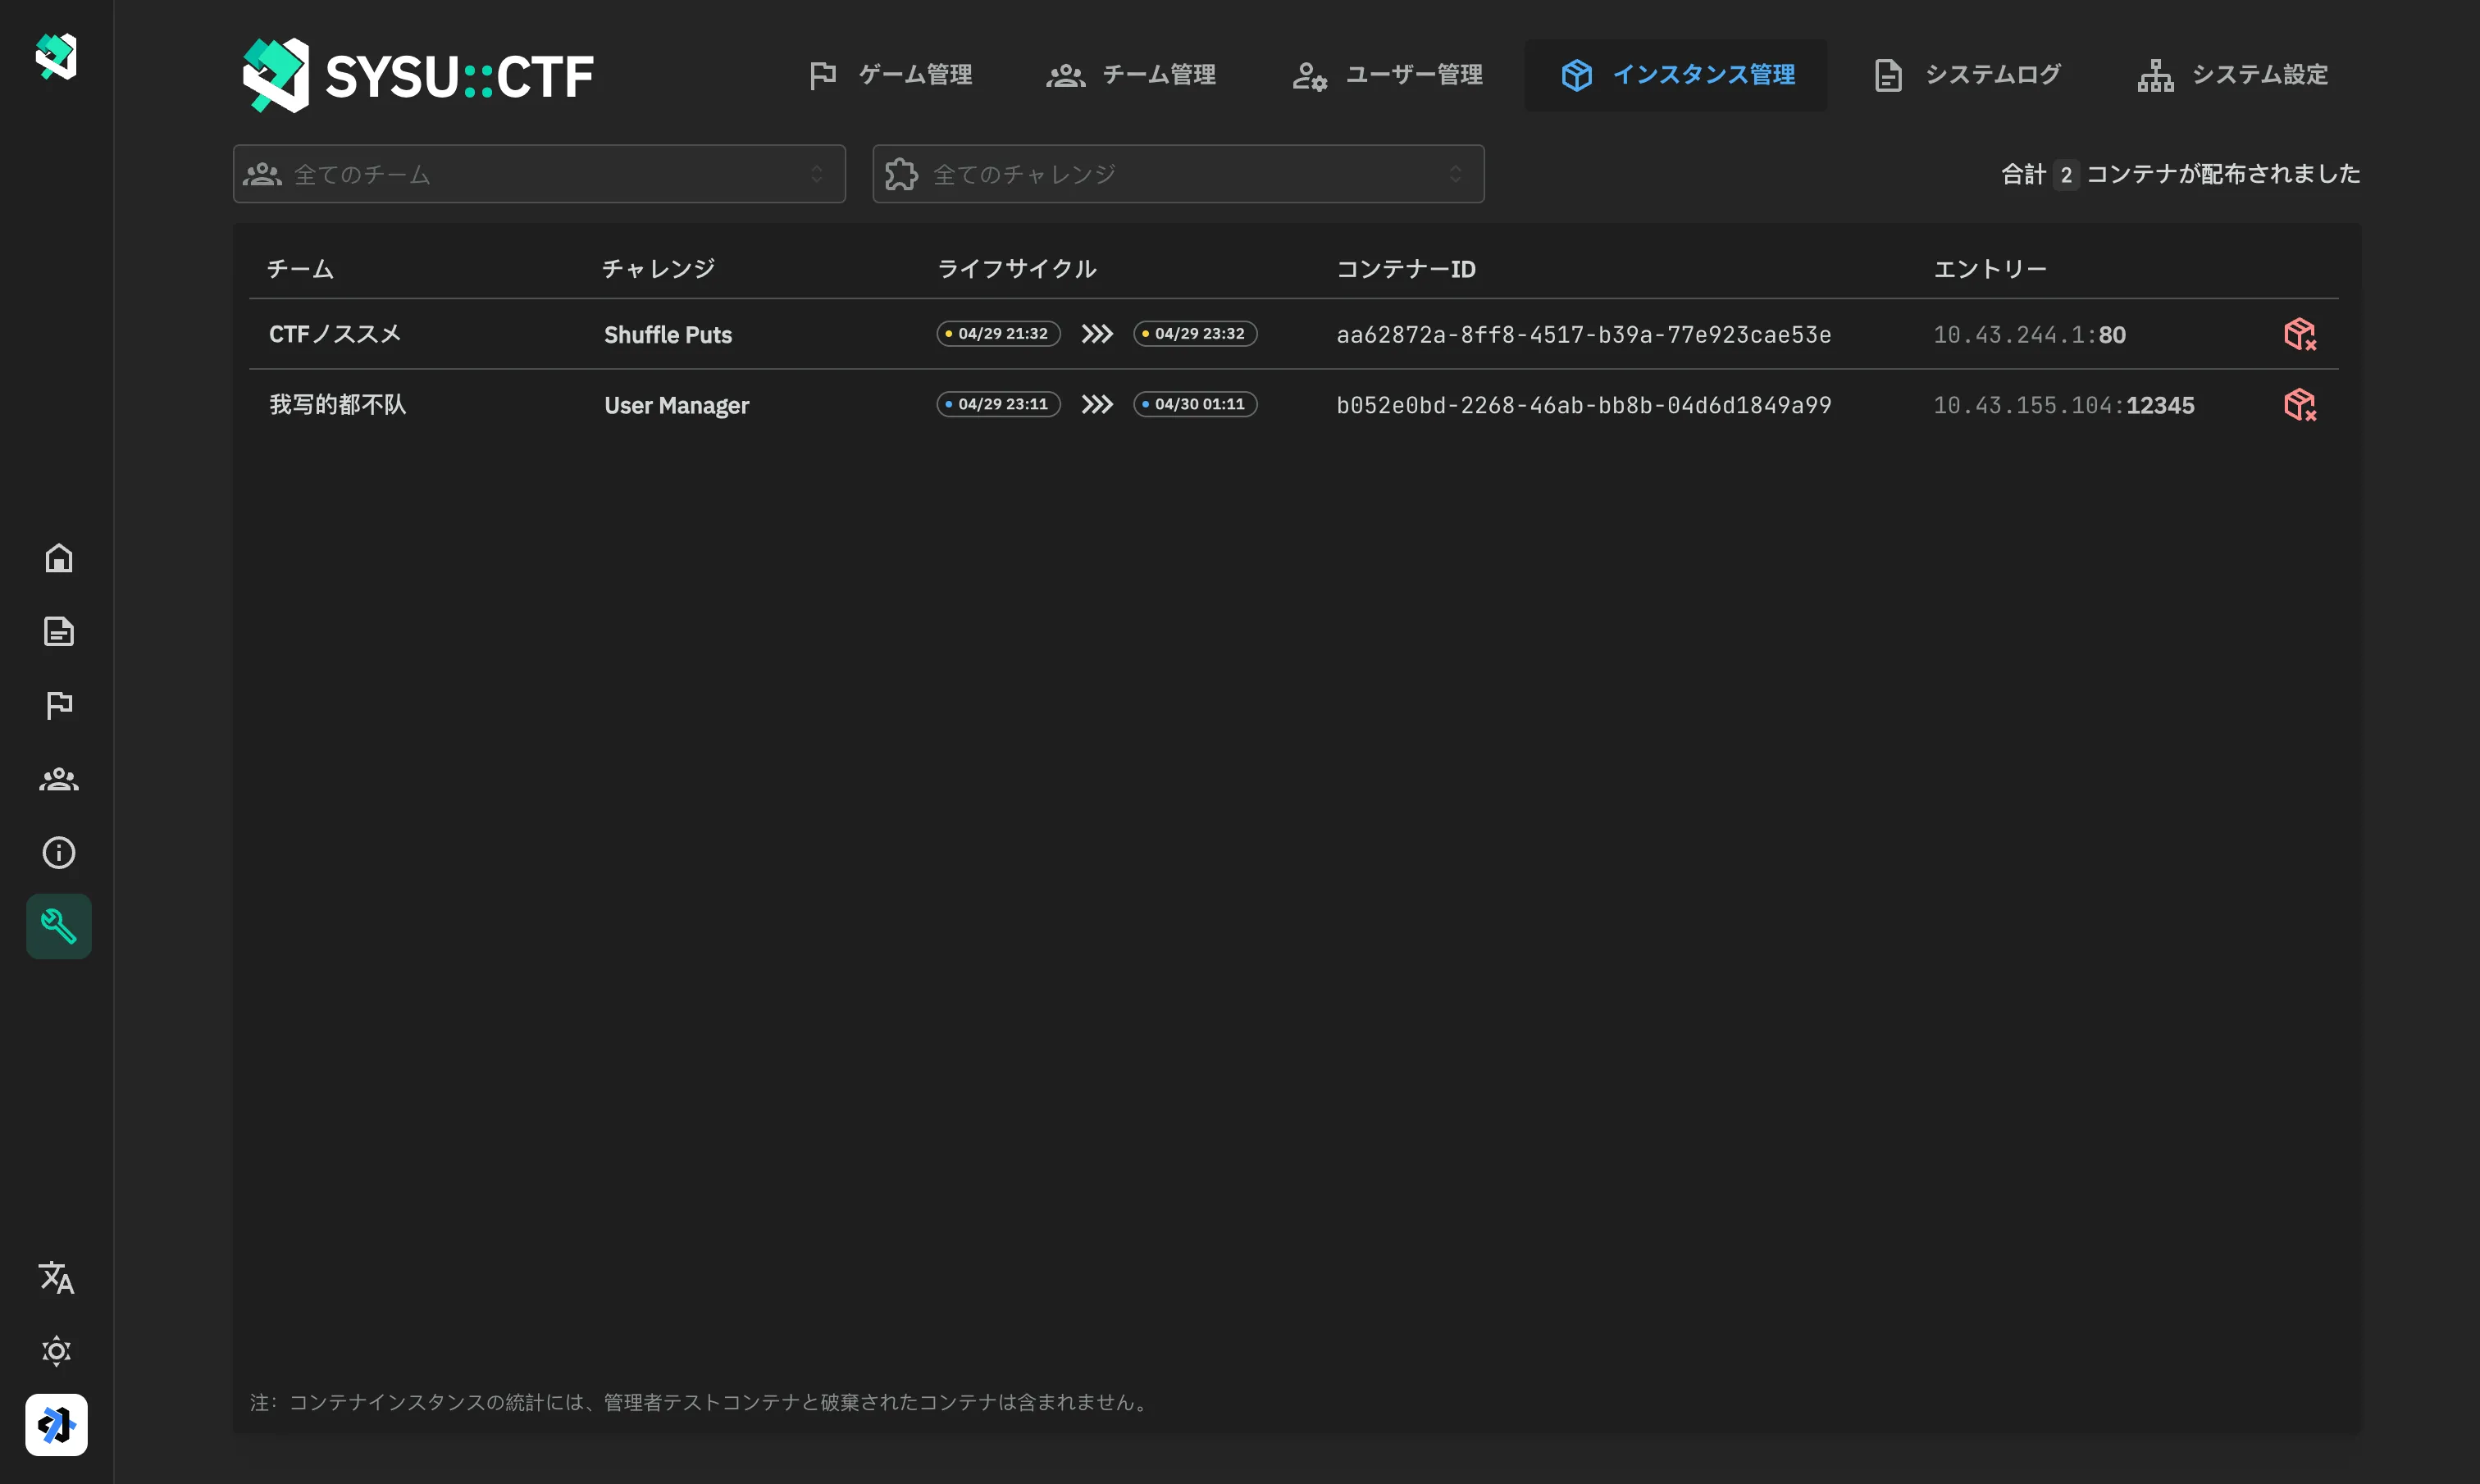
Task: Open システム設定 tab
Action: coord(2232,75)
